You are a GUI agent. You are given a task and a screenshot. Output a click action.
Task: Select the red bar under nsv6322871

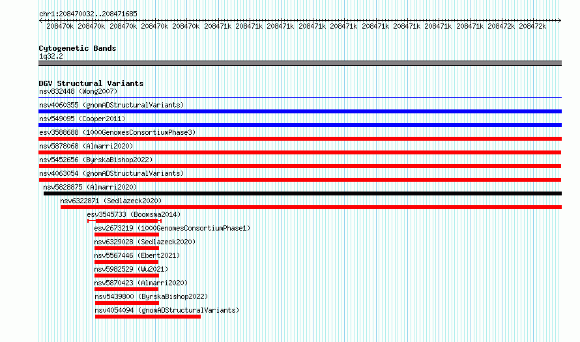coord(311,207)
